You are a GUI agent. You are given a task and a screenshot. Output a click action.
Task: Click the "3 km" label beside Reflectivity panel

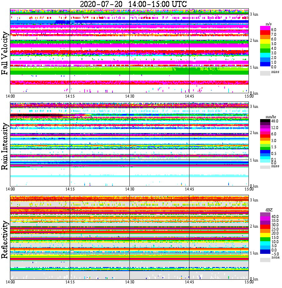click(254, 200)
